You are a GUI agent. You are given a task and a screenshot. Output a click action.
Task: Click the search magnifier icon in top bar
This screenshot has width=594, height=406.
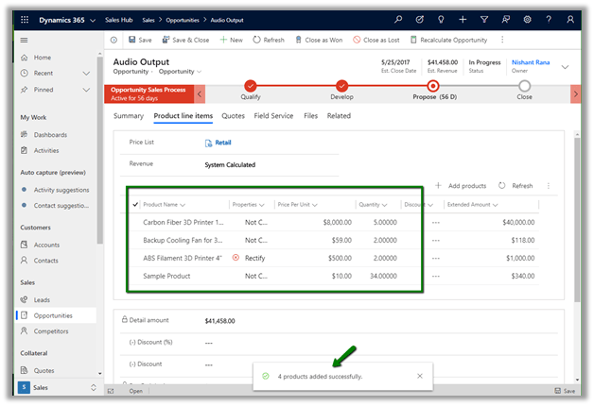click(x=398, y=20)
